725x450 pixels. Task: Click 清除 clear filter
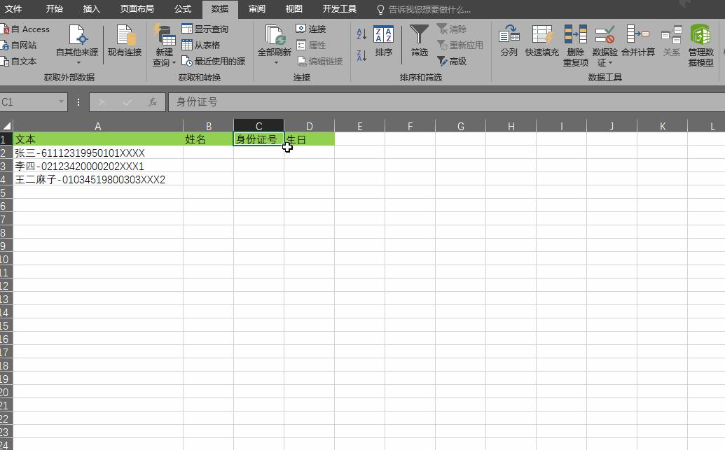point(452,29)
